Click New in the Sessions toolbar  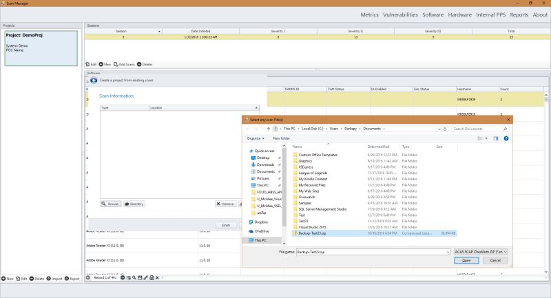pyautogui.click(x=105, y=64)
